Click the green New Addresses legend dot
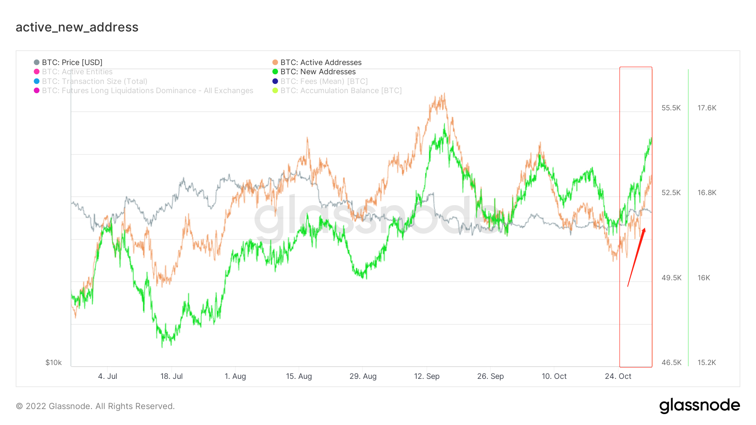756x425 pixels. tap(275, 72)
